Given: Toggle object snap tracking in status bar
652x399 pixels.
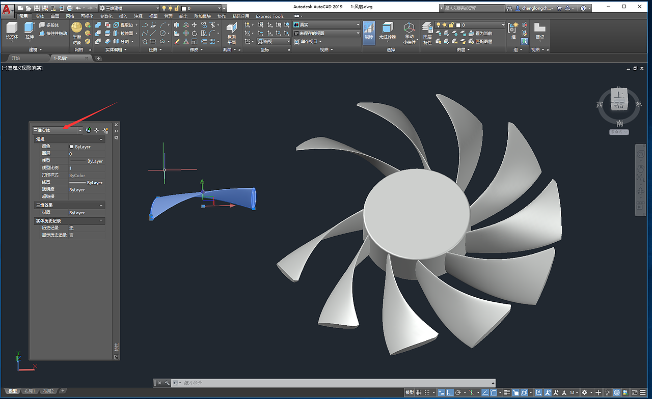Looking at the screenshot, I should 485,392.
